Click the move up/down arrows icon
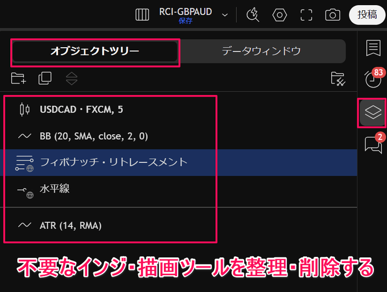The width and height of the screenshot is (387, 292). pyautogui.click(x=72, y=78)
